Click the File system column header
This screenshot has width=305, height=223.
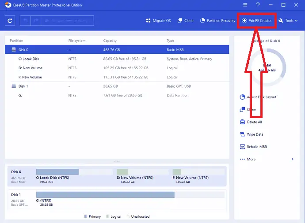click(77, 41)
